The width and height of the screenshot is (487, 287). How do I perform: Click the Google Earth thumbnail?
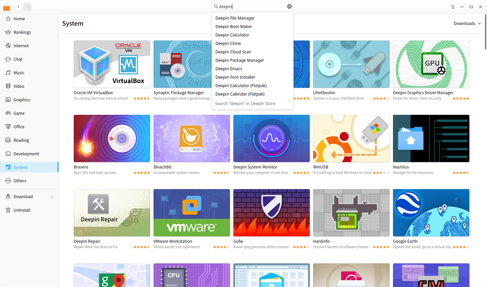431,213
